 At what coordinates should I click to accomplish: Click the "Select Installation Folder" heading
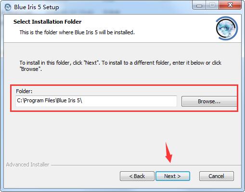48,22
